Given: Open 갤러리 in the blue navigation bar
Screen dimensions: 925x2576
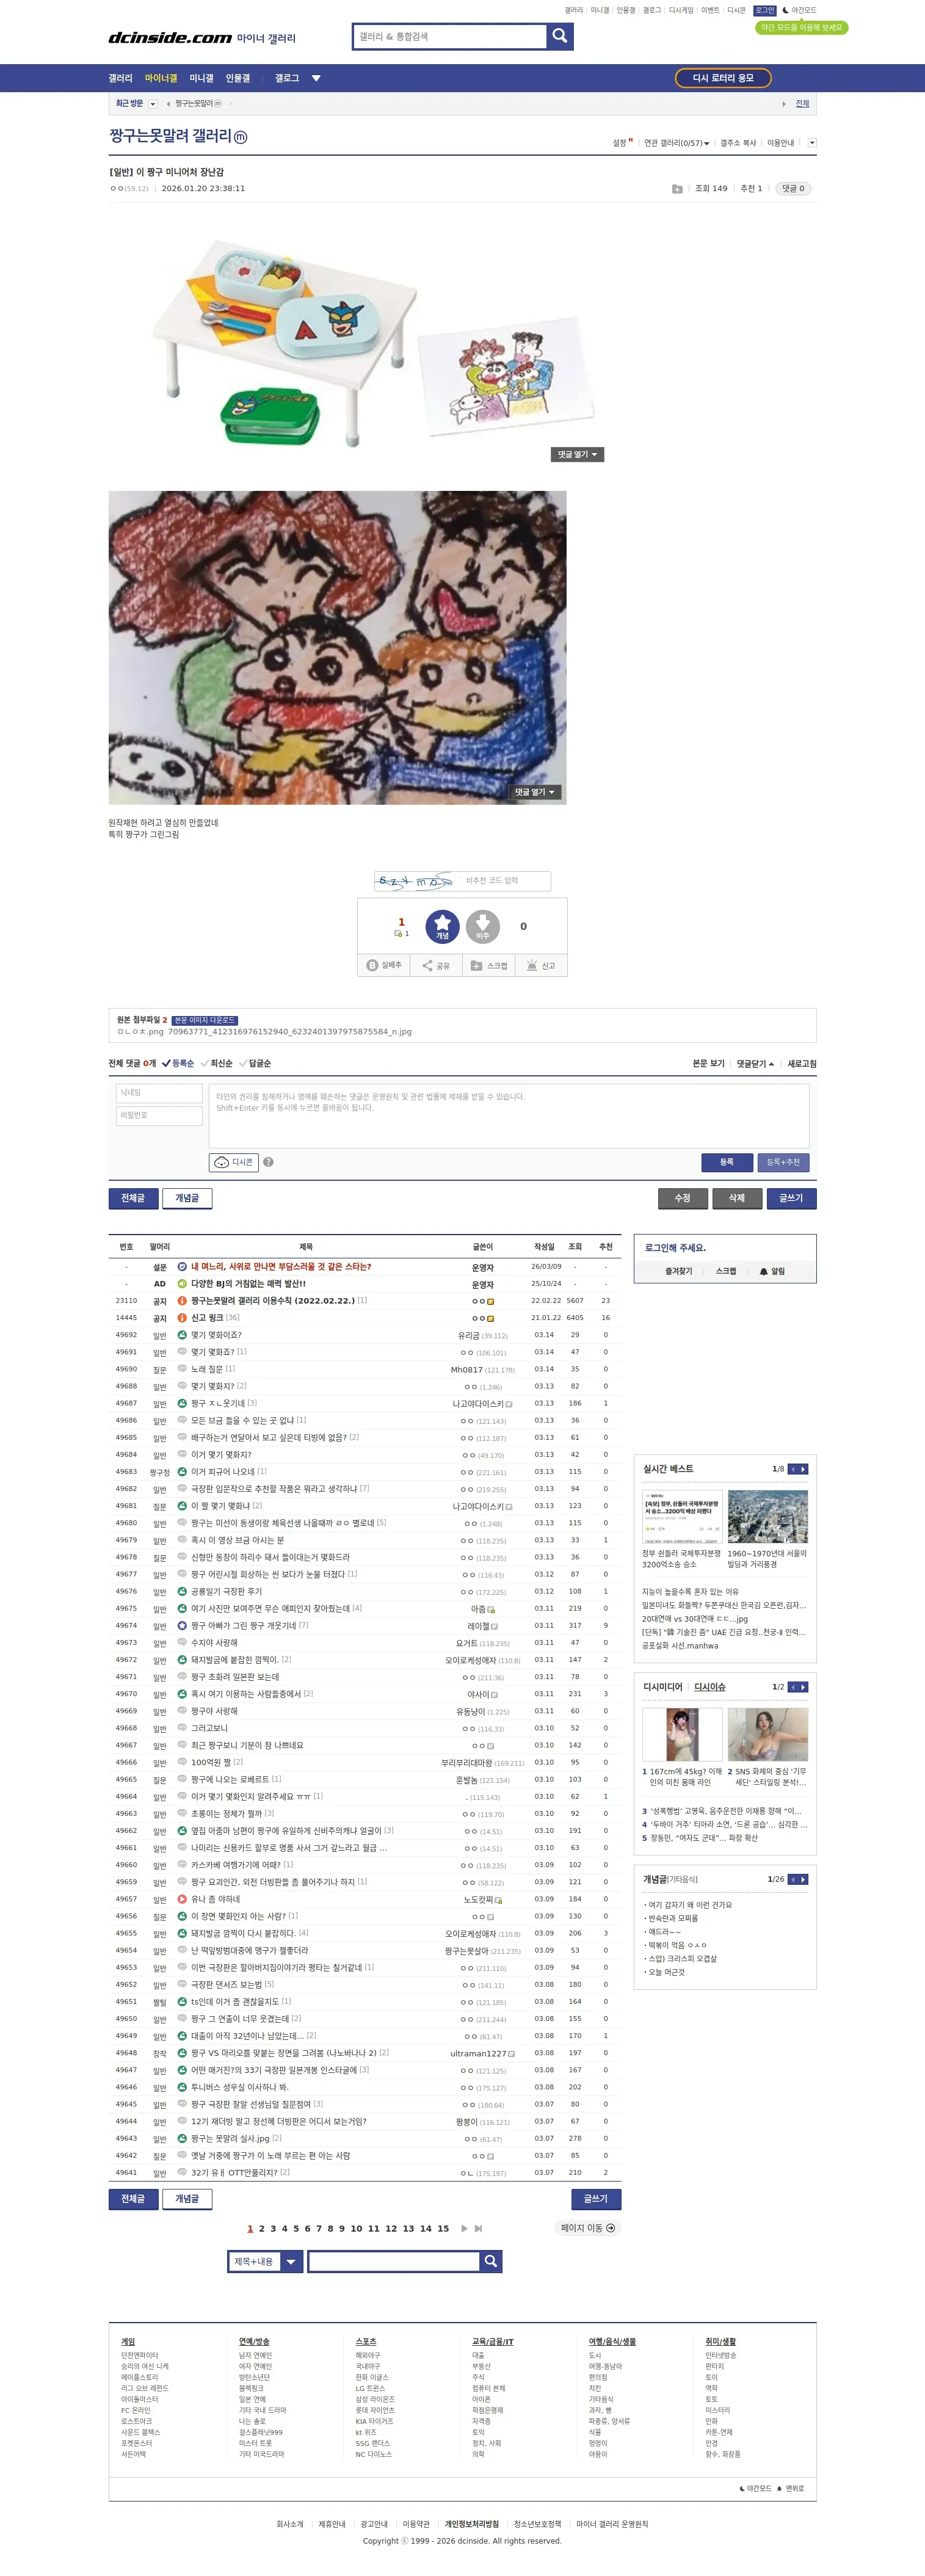Looking at the screenshot, I should 120,78.
